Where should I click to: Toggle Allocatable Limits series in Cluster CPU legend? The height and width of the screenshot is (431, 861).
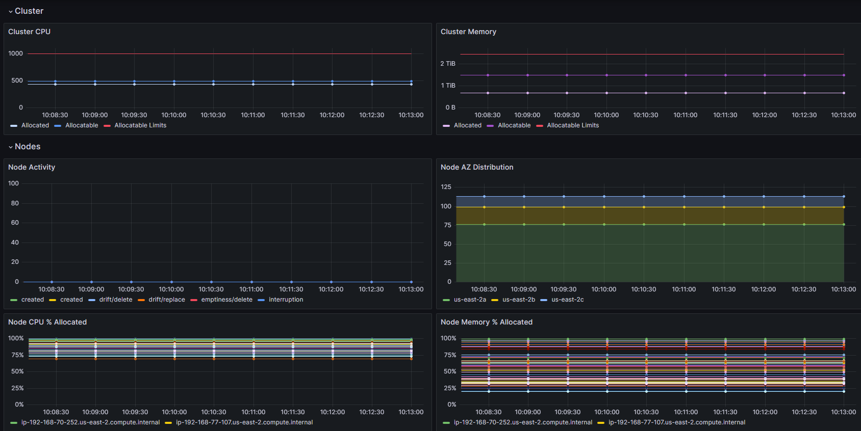coord(140,125)
